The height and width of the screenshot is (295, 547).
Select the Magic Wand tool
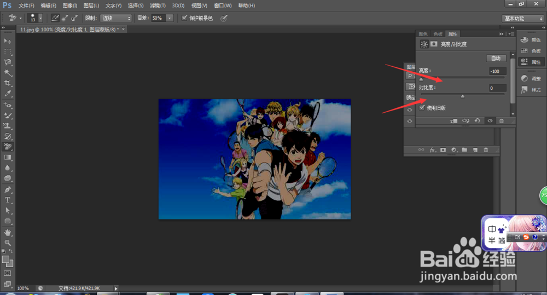pos(7,73)
